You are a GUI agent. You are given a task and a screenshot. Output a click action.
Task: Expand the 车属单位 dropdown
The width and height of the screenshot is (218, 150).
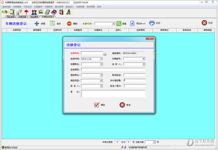[101, 64]
